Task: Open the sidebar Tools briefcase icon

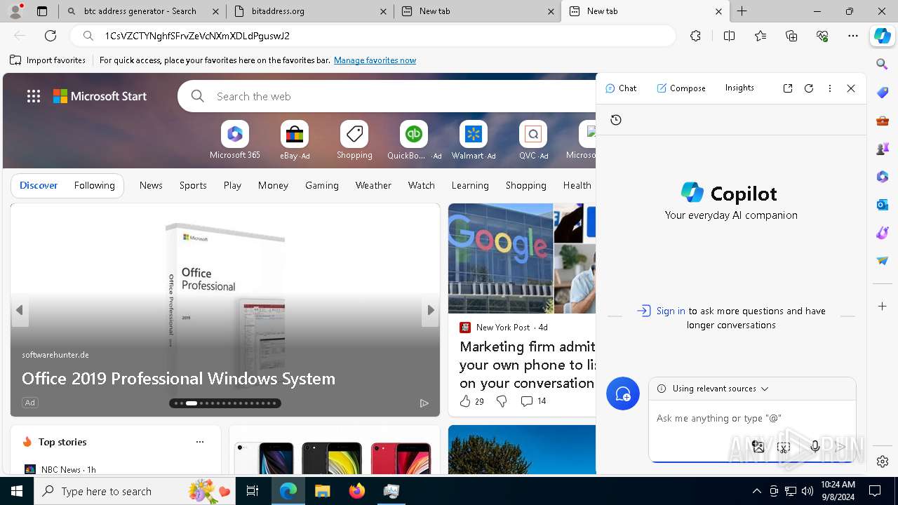Action: 883,121
